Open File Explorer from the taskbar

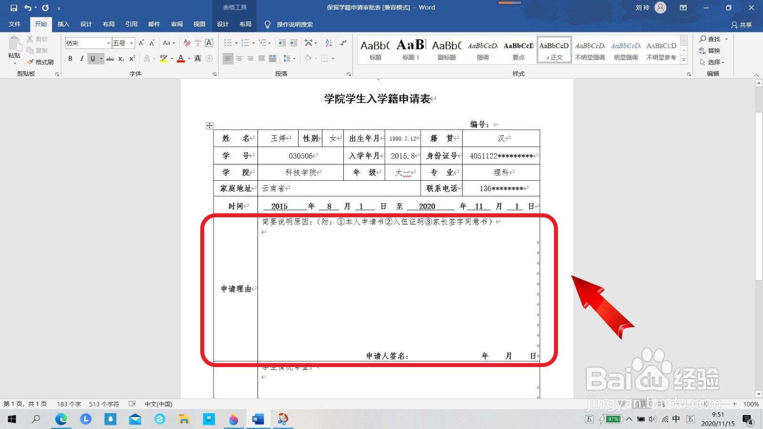(184, 419)
